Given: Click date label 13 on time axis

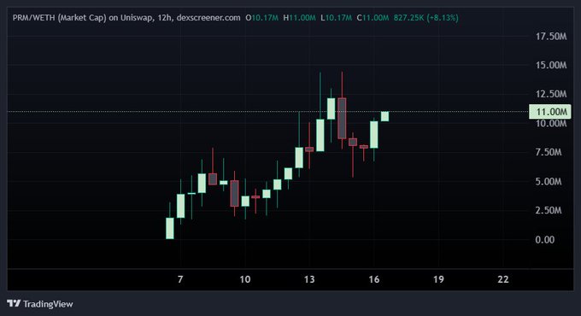Looking at the screenshot, I should pyautogui.click(x=309, y=279).
